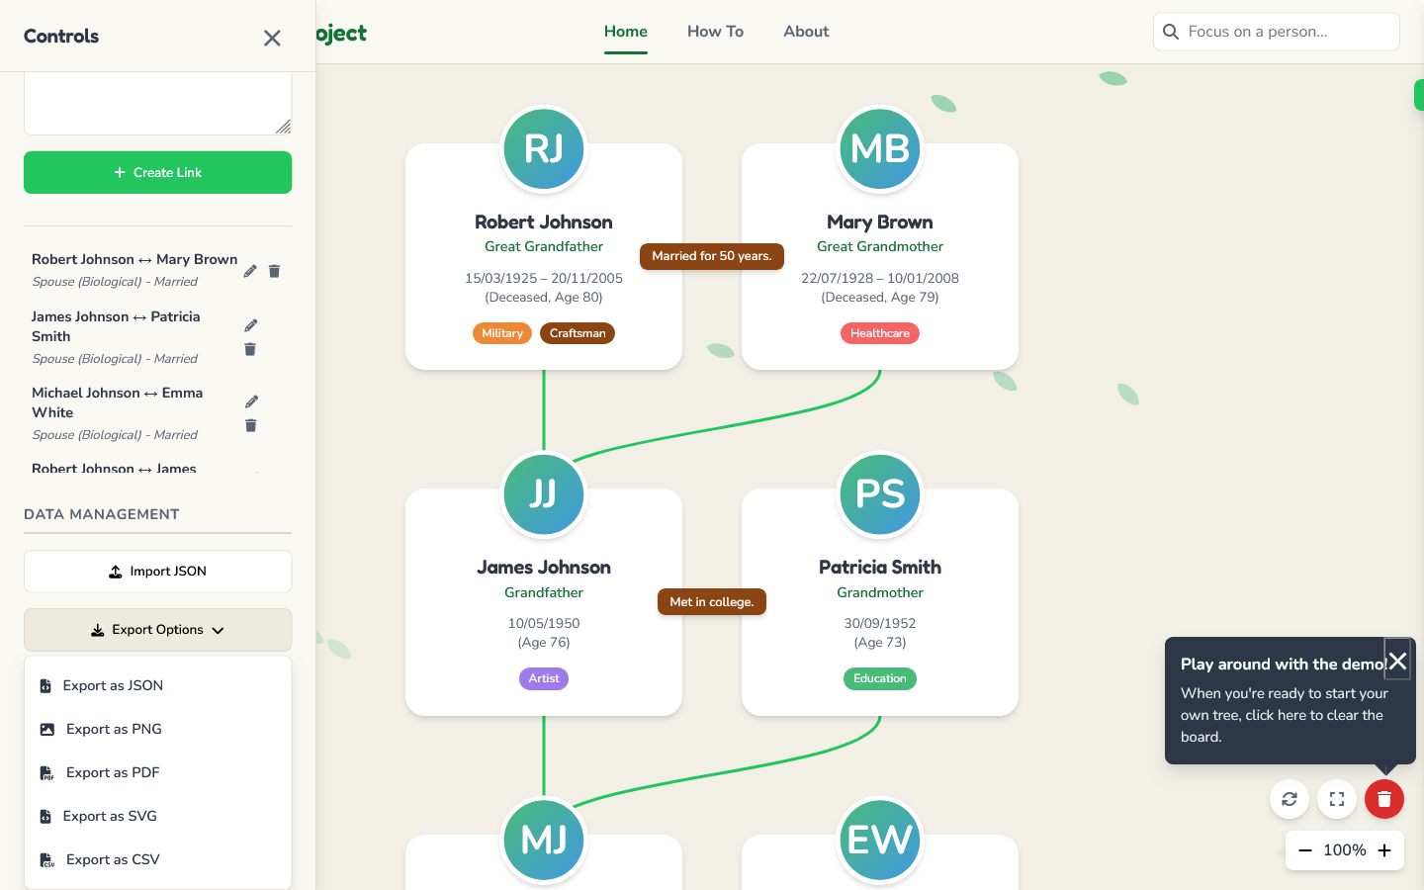Click the 'Met in college.' link label

click(712, 601)
